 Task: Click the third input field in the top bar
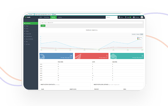[x=98, y=15]
